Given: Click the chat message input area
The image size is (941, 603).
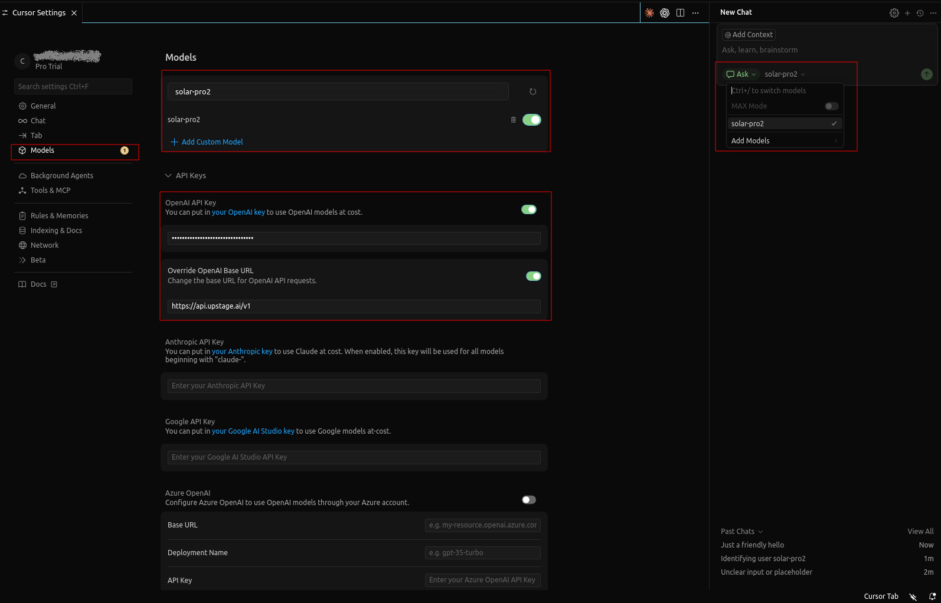Looking at the screenshot, I should click(826, 50).
